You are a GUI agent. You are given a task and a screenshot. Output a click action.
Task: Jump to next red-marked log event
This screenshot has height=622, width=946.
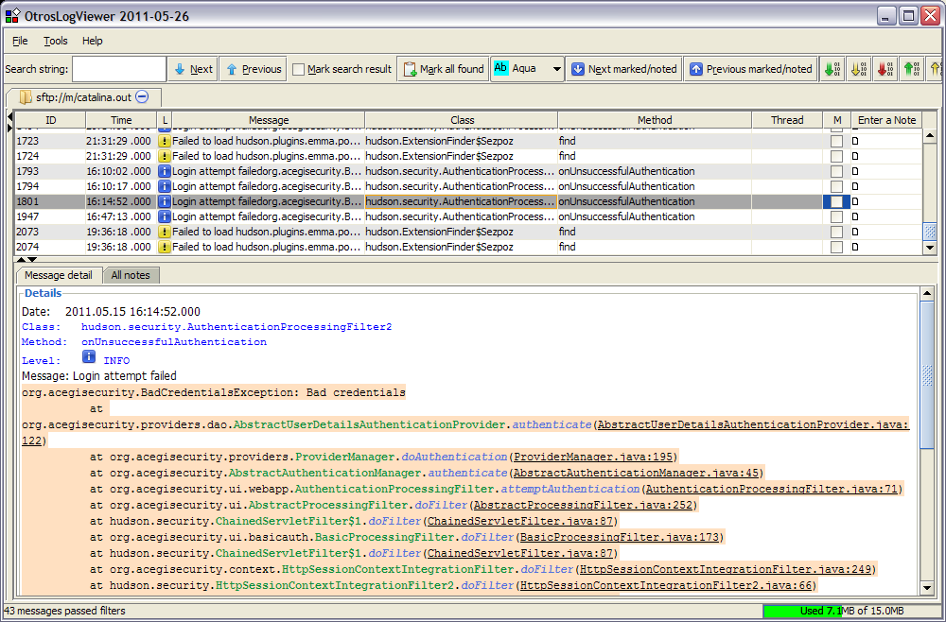coord(884,69)
